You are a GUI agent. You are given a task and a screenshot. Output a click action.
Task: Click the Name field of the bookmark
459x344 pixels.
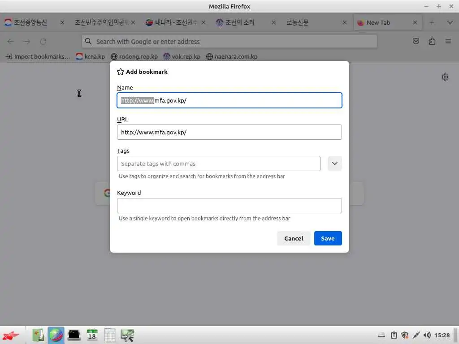coord(229,100)
